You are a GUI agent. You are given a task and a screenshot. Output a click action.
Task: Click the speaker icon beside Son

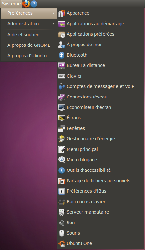pyautogui.click(x=62, y=223)
